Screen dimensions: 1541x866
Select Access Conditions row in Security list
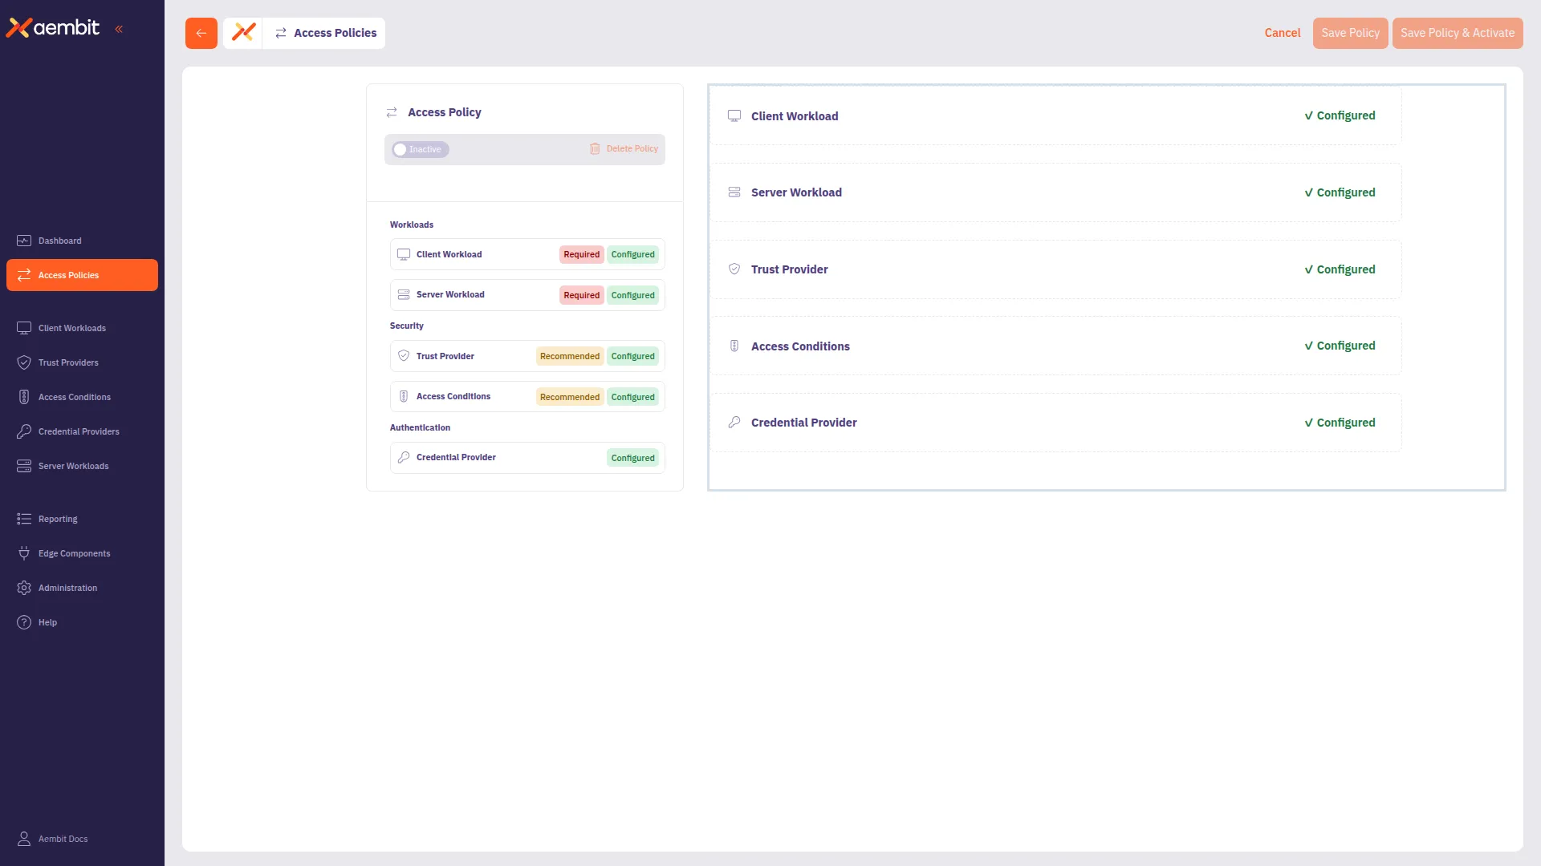[x=527, y=397]
